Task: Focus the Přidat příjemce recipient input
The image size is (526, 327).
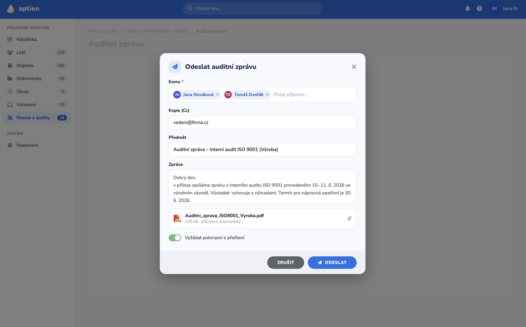Action: point(313,95)
